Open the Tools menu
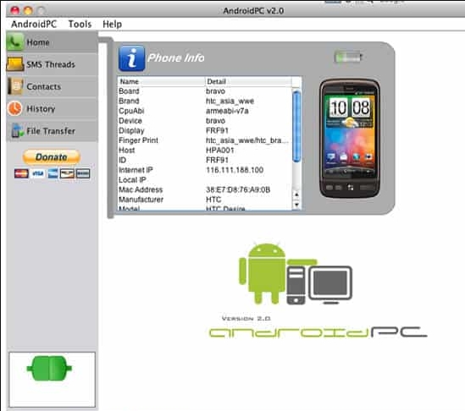The height and width of the screenshot is (411, 465). 80,24
